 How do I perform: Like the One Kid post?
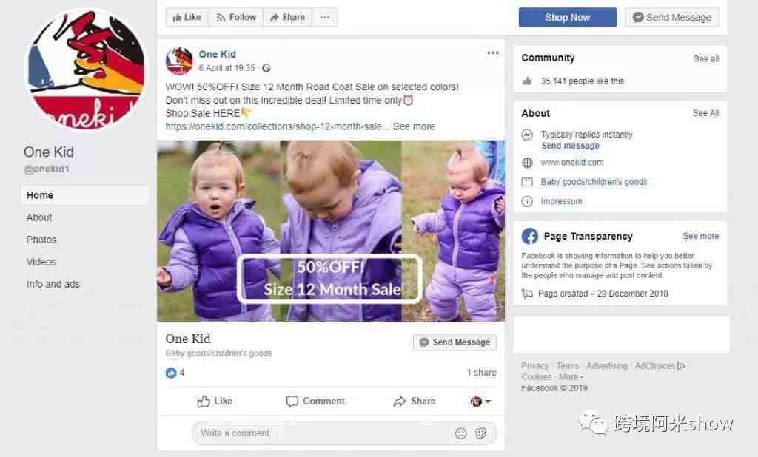(215, 402)
